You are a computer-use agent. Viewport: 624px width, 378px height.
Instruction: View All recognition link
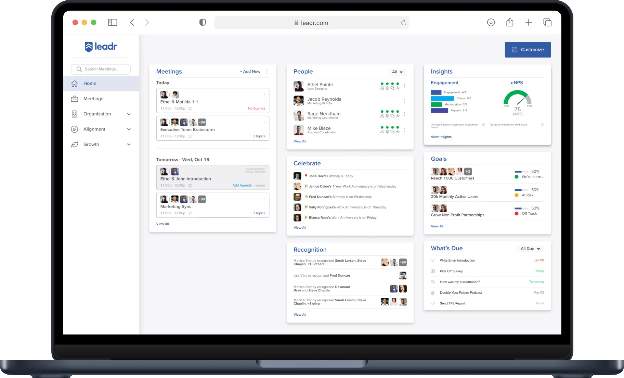300,315
